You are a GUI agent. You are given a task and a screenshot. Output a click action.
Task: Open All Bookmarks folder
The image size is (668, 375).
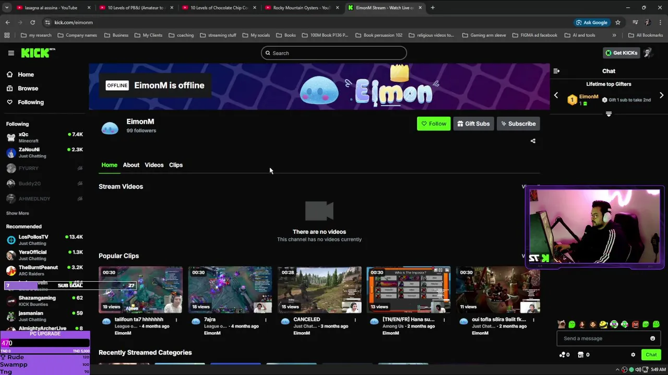click(646, 35)
